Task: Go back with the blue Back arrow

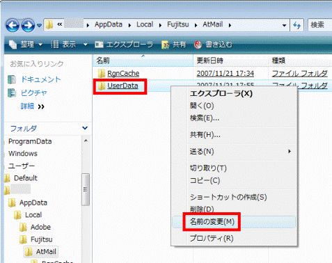Action: tap(13, 25)
